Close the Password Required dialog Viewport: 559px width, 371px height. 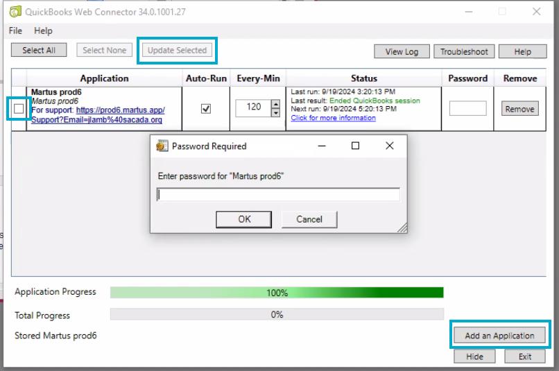tap(390, 146)
